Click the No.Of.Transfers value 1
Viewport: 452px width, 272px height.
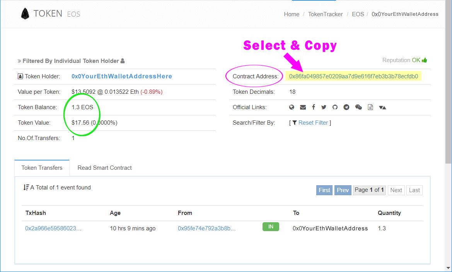tap(73, 138)
